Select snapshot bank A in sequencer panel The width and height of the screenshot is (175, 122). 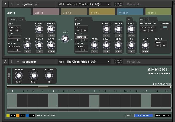pos(5,62)
